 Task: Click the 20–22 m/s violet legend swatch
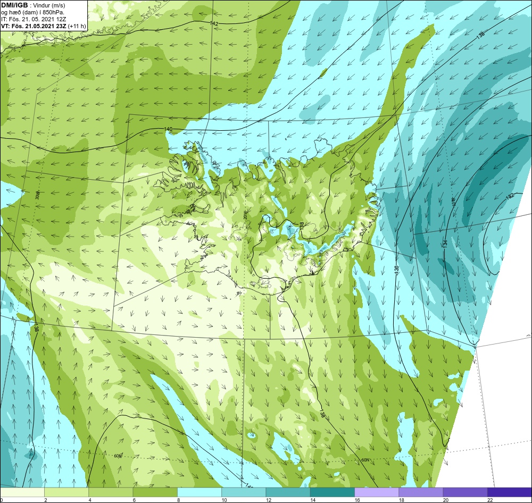(x=465, y=492)
